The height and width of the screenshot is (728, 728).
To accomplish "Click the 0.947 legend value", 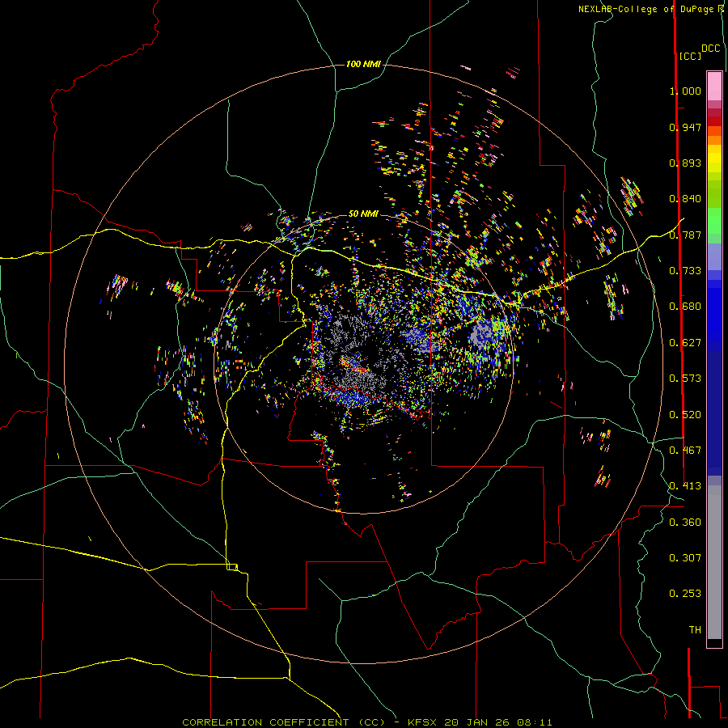I will coord(685,127).
